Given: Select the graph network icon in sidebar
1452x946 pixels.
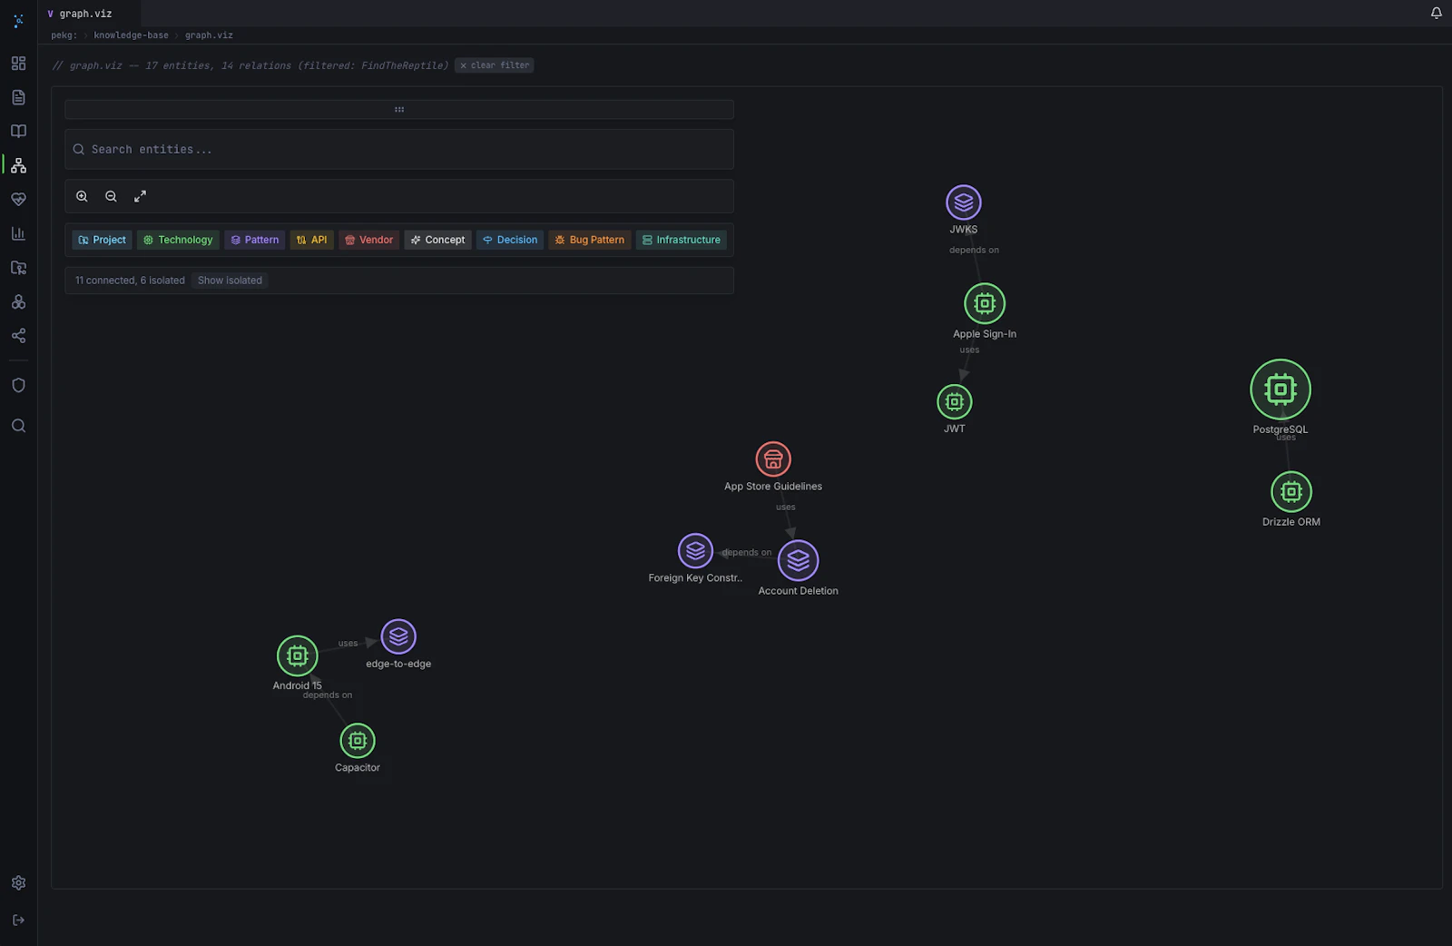Looking at the screenshot, I should coord(18,165).
